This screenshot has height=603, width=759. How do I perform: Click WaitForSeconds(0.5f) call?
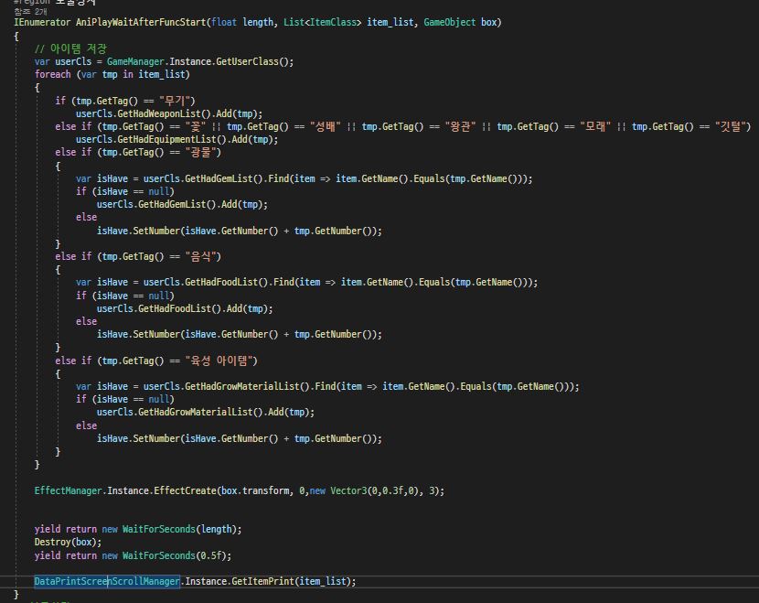point(175,555)
